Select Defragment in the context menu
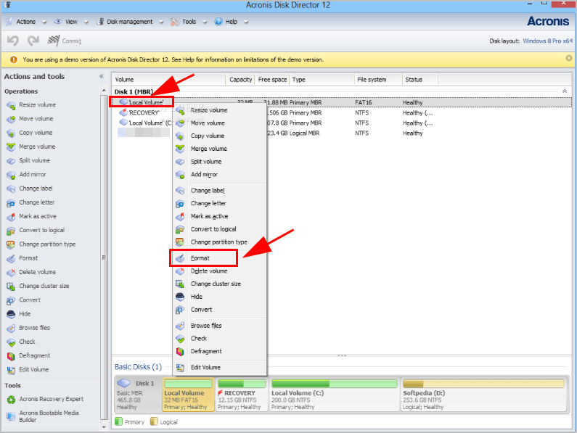Image resolution: width=577 pixels, height=433 pixels. (219, 351)
